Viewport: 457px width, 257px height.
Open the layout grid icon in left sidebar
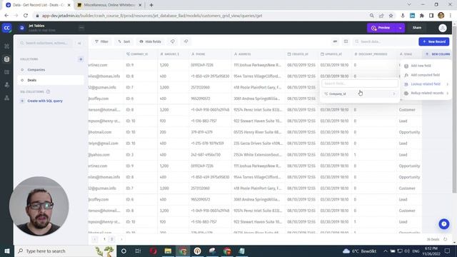pos(6,72)
